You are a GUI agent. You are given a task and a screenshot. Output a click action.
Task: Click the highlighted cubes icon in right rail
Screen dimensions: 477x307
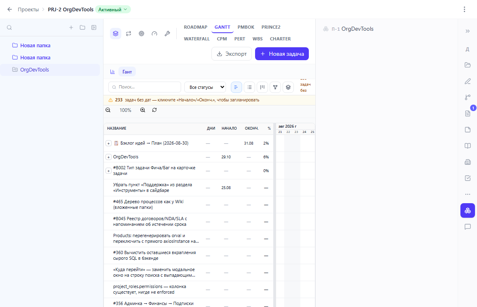click(468, 210)
